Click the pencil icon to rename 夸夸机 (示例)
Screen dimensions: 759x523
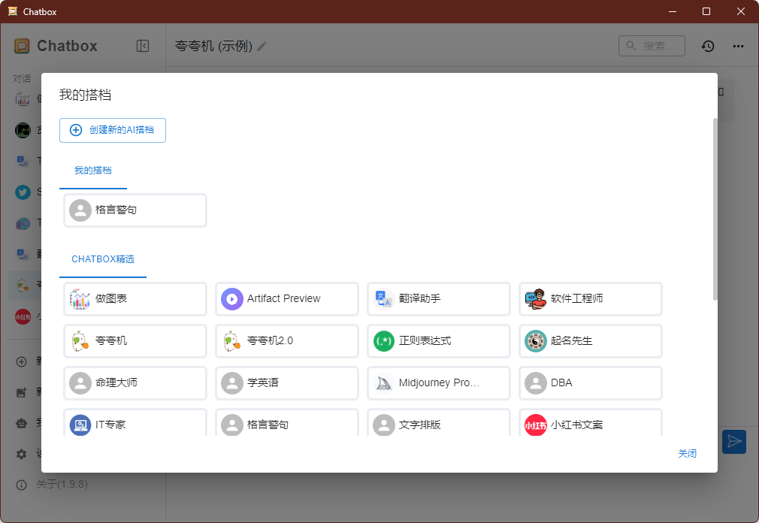(262, 46)
